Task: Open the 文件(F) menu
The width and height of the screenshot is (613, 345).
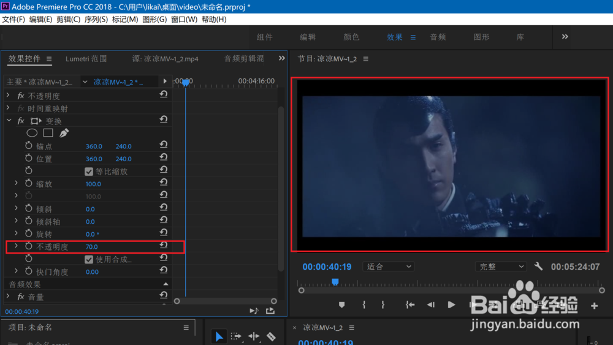Action: point(13,19)
